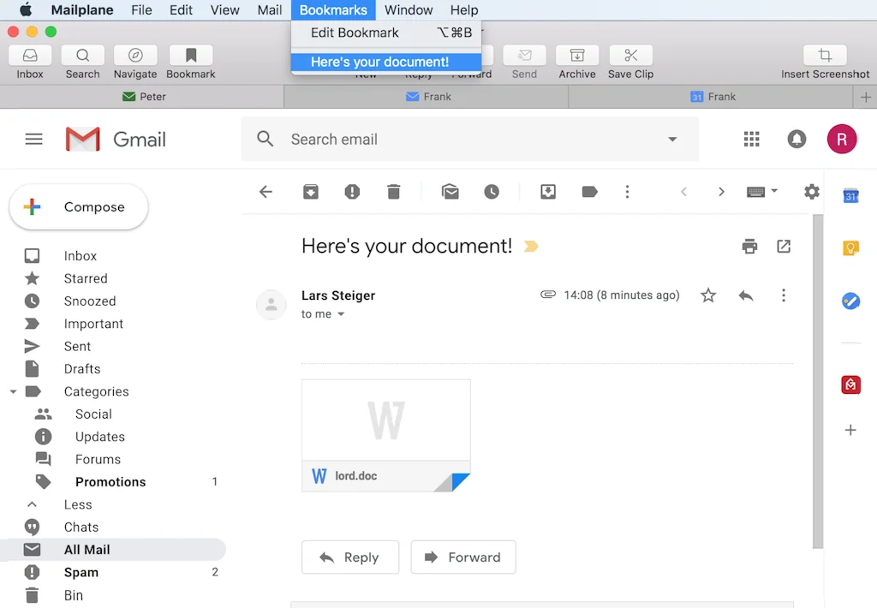877x608 pixels.
Task: Report this email as spam
Action: click(x=352, y=192)
